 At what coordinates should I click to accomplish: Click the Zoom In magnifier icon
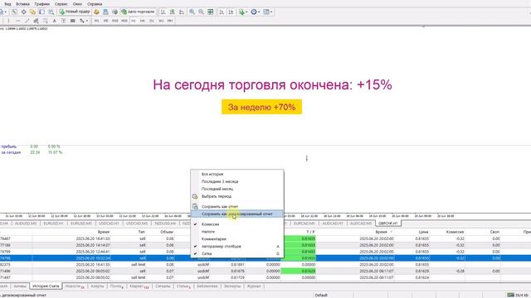[192, 12]
